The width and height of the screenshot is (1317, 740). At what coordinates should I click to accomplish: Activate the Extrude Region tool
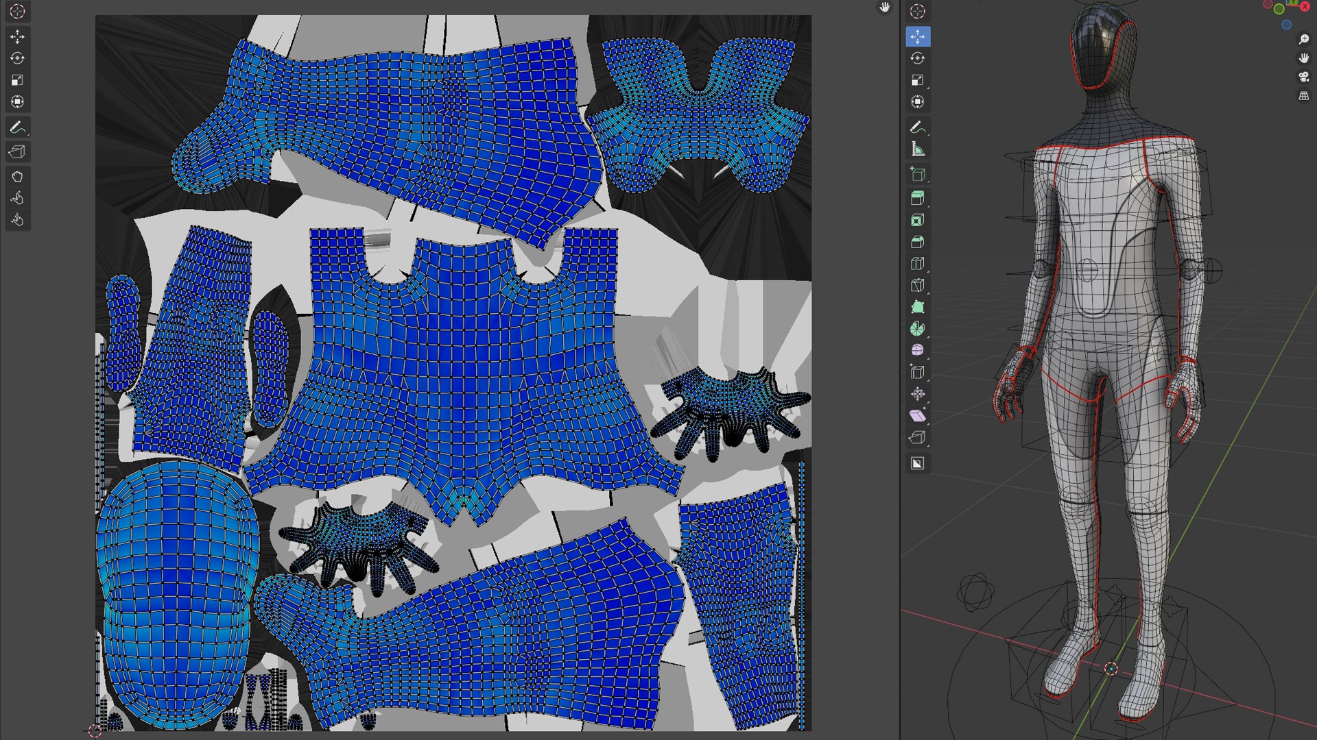(917, 198)
